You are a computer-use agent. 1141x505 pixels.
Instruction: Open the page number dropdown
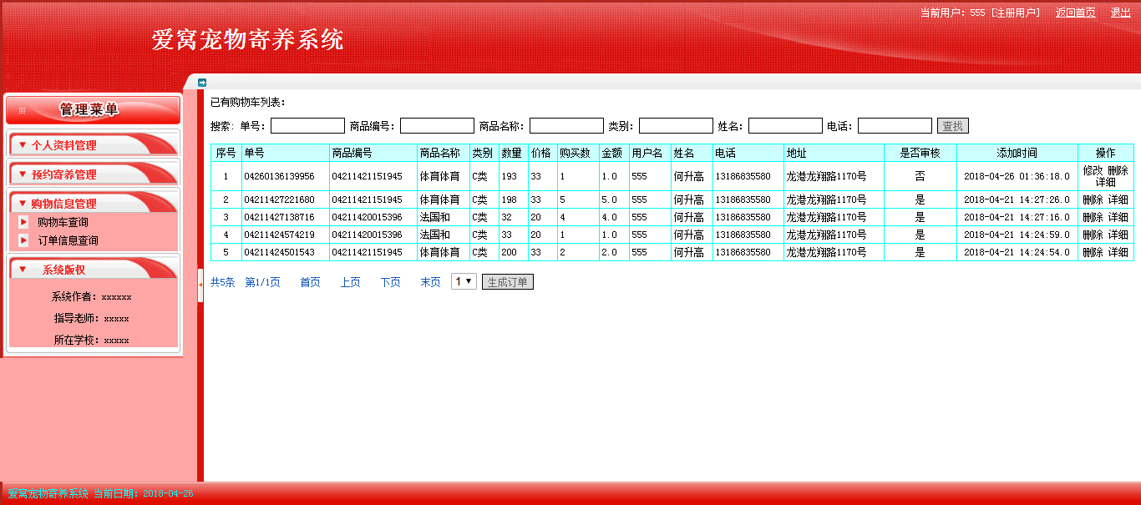pyautogui.click(x=464, y=281)
